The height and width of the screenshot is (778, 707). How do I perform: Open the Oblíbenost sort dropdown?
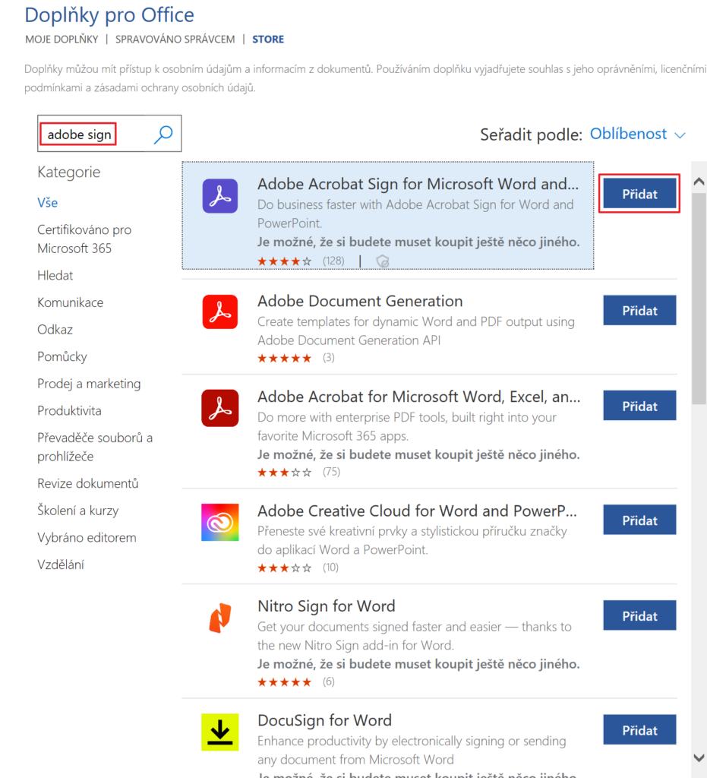pos(638,134)
